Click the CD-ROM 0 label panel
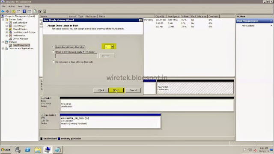Image resolution: width=274 pixels, height=154 pixels. (x=49, y=121)
